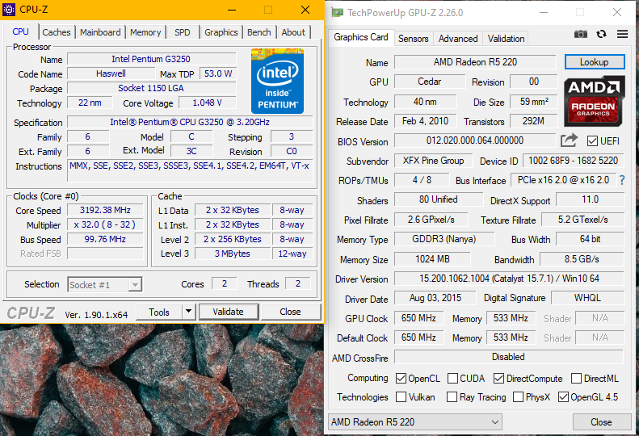Click the GPU-Z refresh icon

601,34
